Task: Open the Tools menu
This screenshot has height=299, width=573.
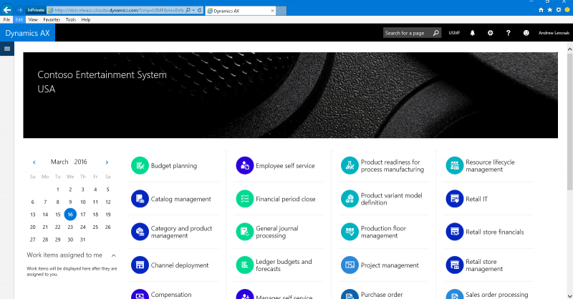Action: [x=71, y=20]
